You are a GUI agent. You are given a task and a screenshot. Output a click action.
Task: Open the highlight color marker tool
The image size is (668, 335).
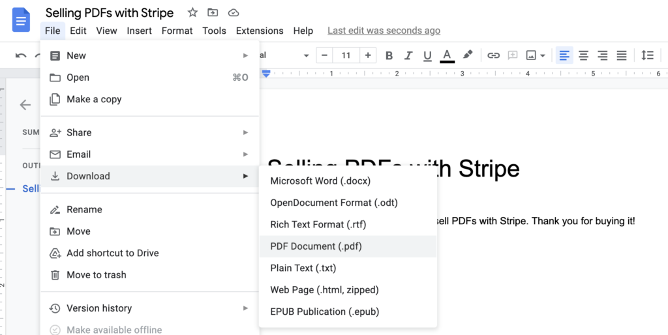pyautogui.click(x=468, y=55)
